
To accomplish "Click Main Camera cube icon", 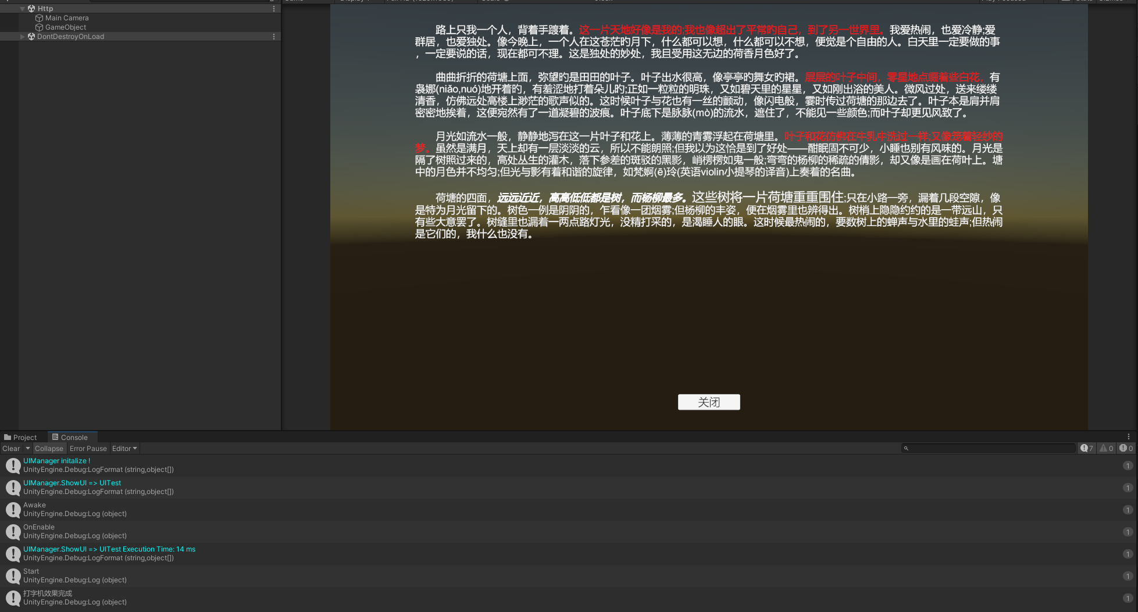I will (x=40, y=18).
